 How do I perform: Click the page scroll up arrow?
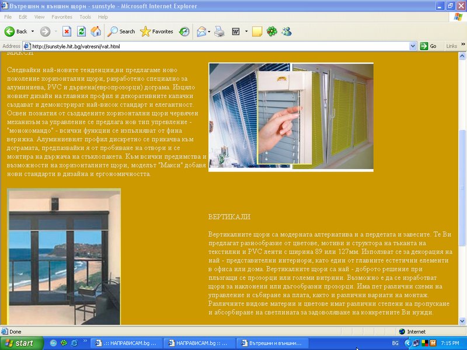pos(462,55)
